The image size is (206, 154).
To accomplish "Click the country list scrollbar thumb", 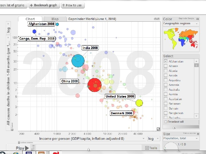I will (x=196, y=65).
